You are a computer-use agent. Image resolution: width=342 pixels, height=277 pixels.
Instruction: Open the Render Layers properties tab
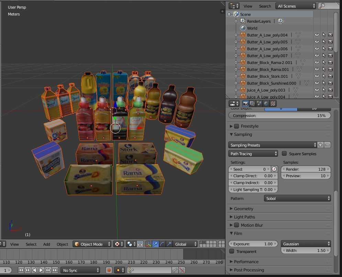252,104
